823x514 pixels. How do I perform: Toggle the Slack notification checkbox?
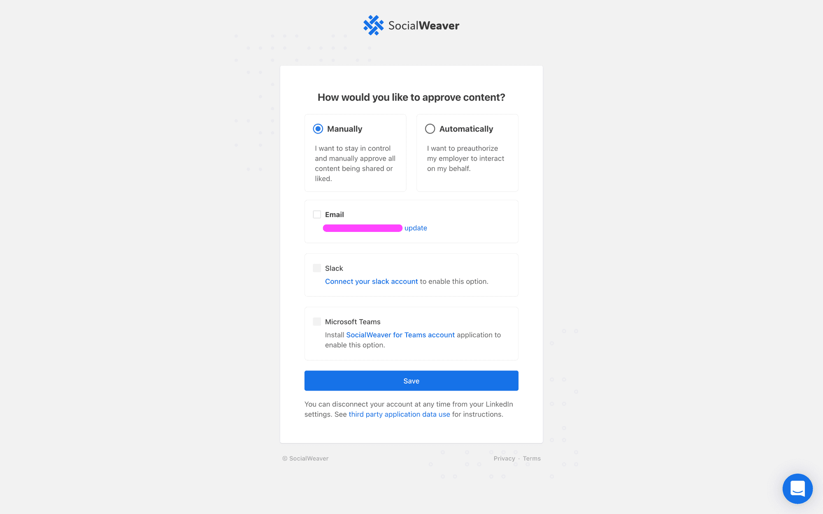(316, 268)
